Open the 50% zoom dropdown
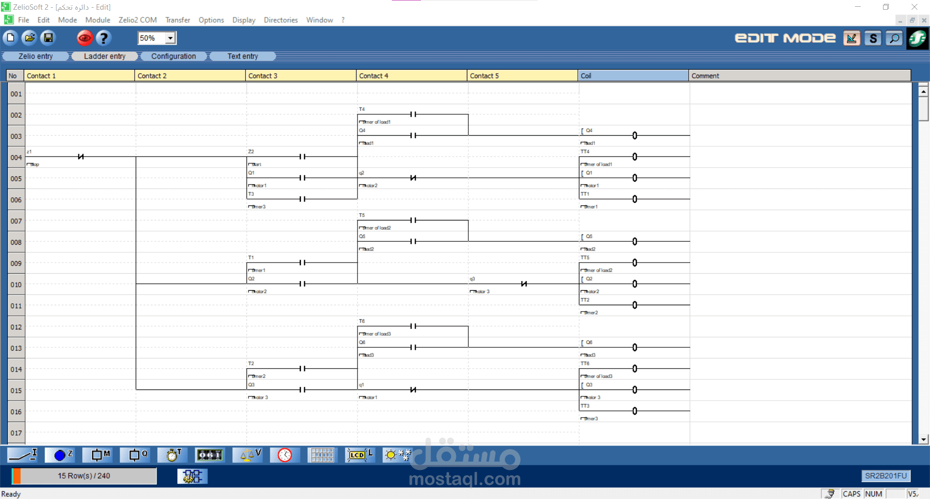Image resolution: width=930 pixels, height=499 pixels. point(170,38)
